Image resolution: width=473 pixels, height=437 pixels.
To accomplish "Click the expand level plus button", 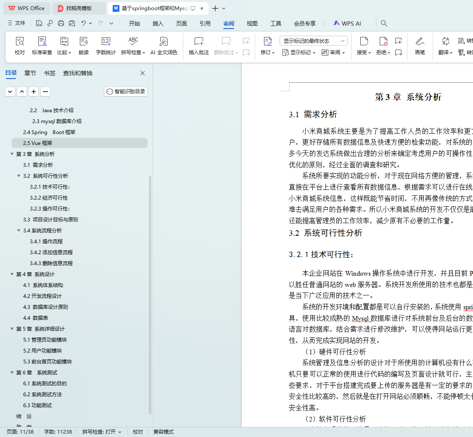I will pos(34,92).
